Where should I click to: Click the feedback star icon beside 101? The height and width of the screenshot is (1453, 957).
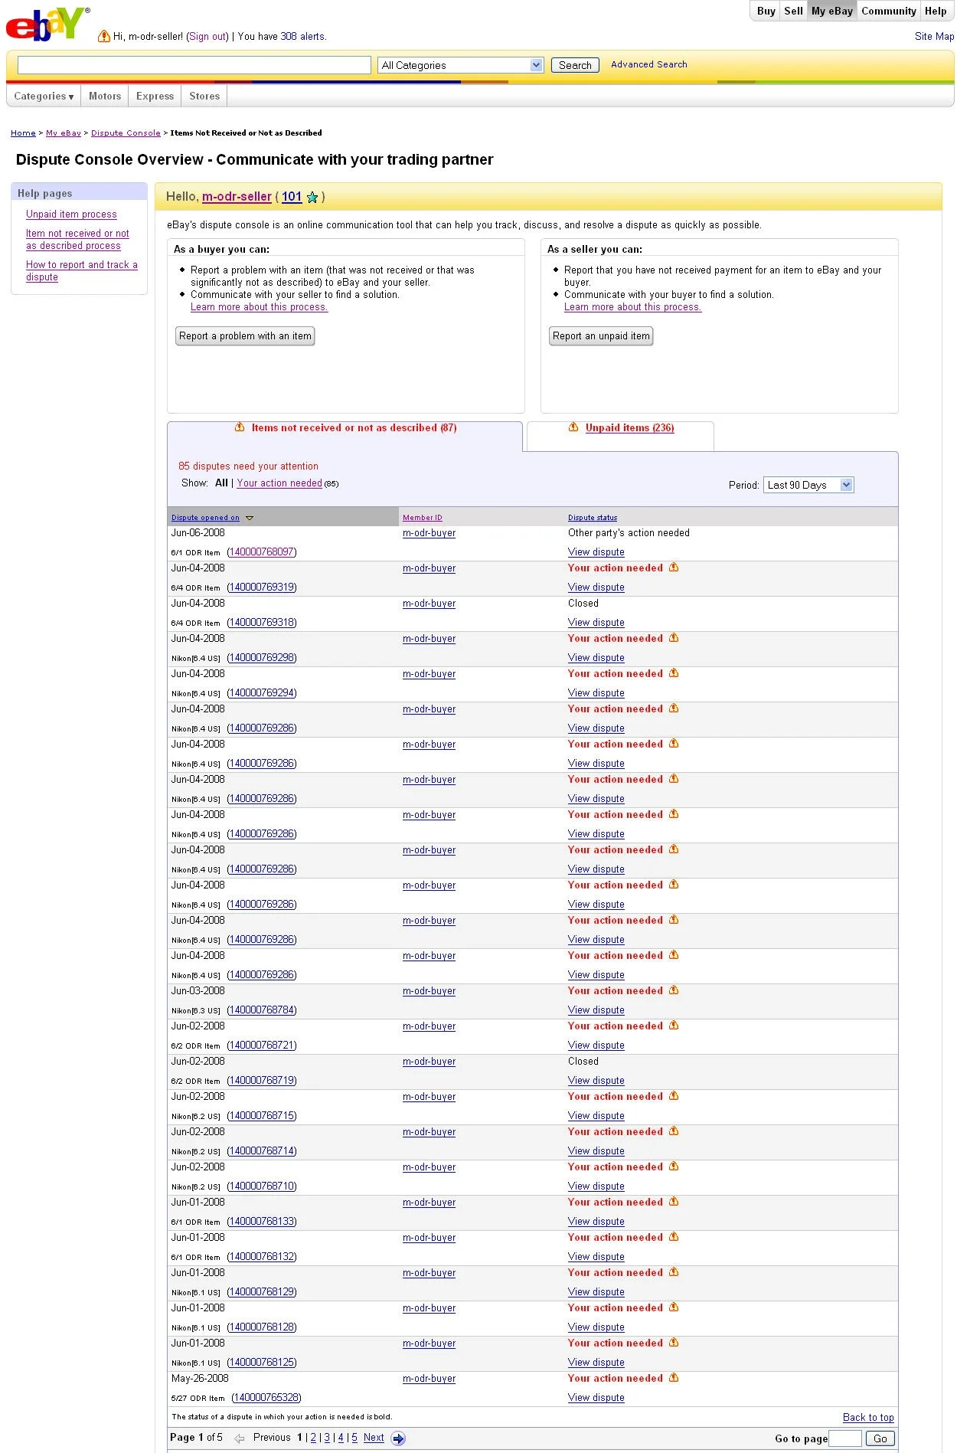pyautogui.click(x=312, y=198)
